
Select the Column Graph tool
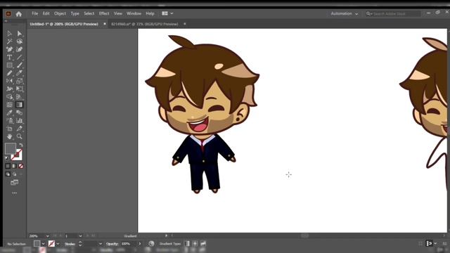click(x=19, y=121)
